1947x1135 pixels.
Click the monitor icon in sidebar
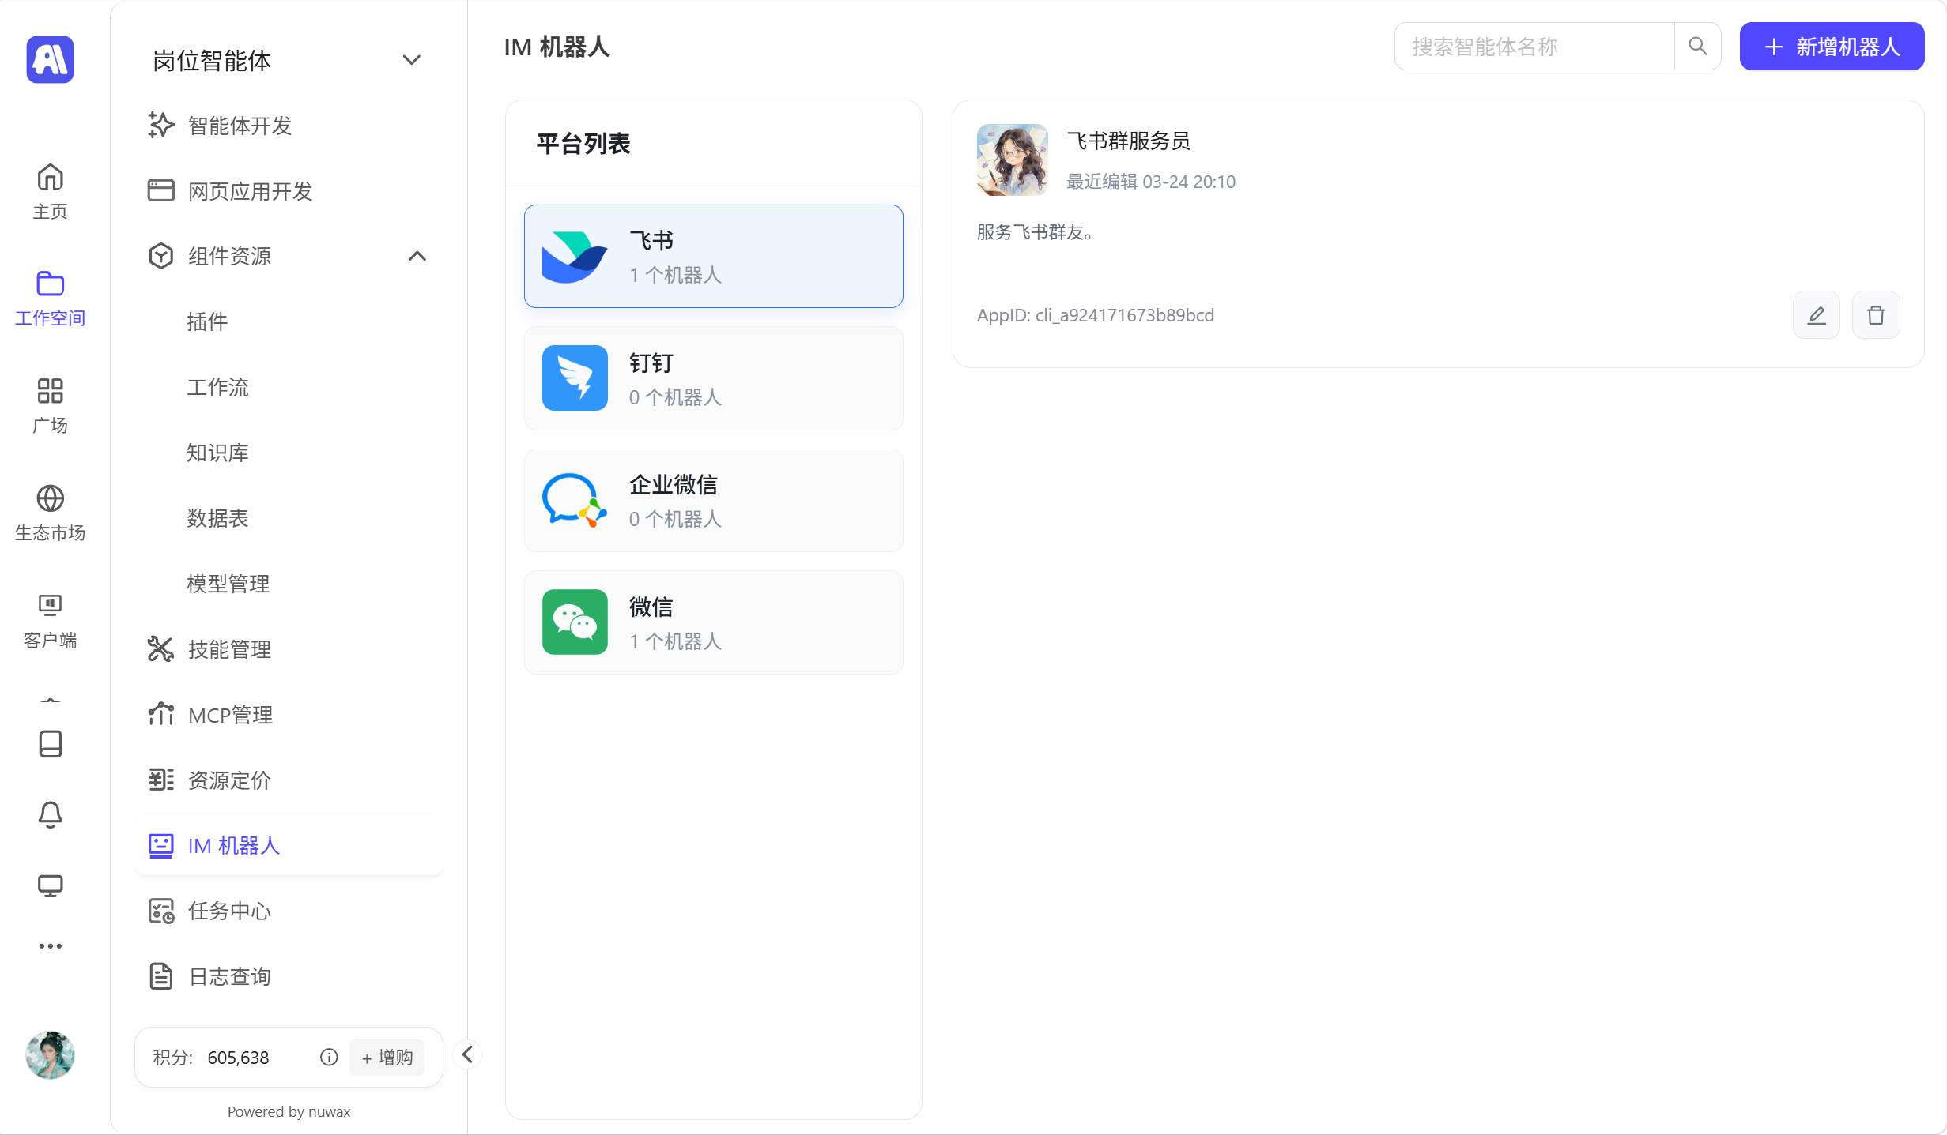(x=50, y=885)
